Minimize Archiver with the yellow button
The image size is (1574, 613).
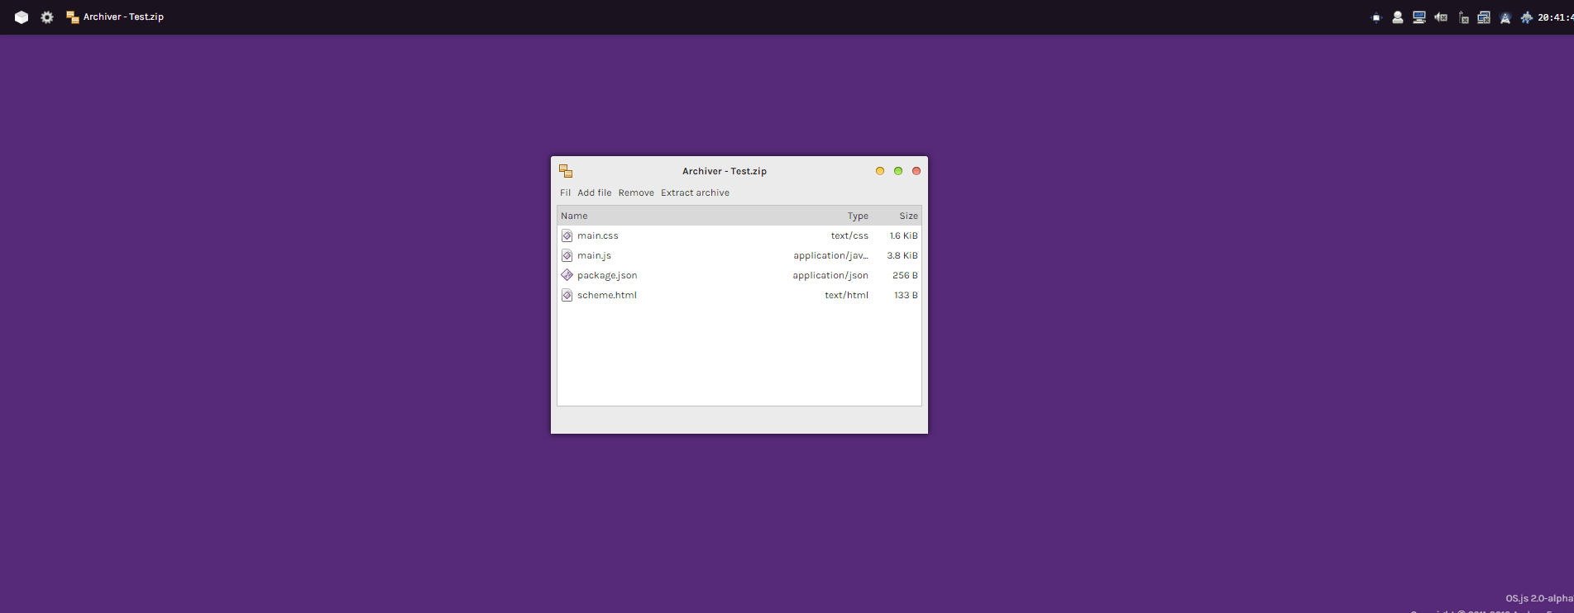880,171
